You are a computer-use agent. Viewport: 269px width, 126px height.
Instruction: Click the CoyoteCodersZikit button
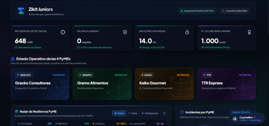[x=235, y=11]
